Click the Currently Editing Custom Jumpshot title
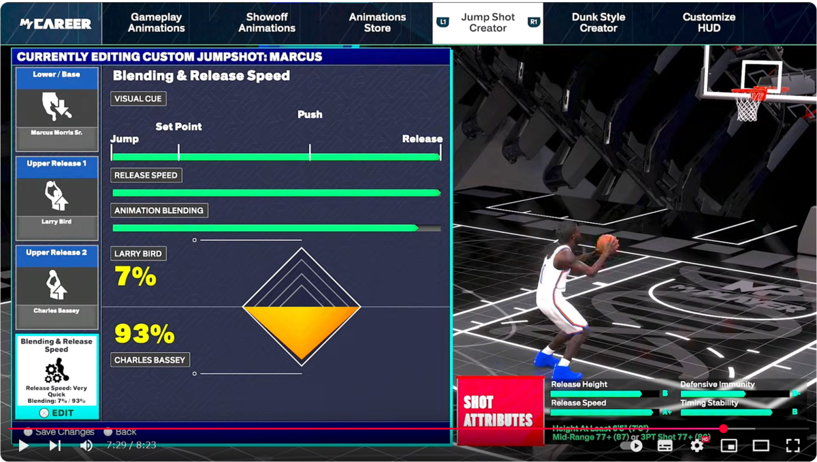This screenshot has height=462, width=817. (x=170, y=57)
